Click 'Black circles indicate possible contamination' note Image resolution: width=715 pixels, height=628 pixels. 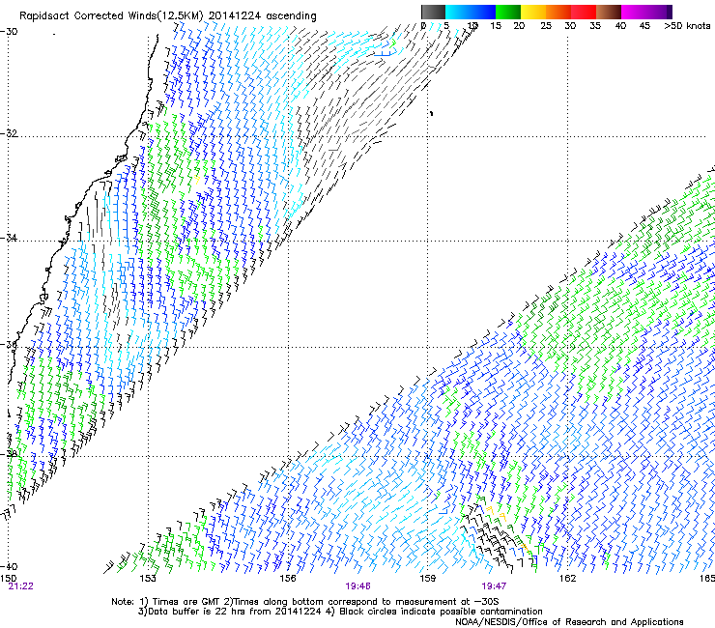[x=442, y=612]
